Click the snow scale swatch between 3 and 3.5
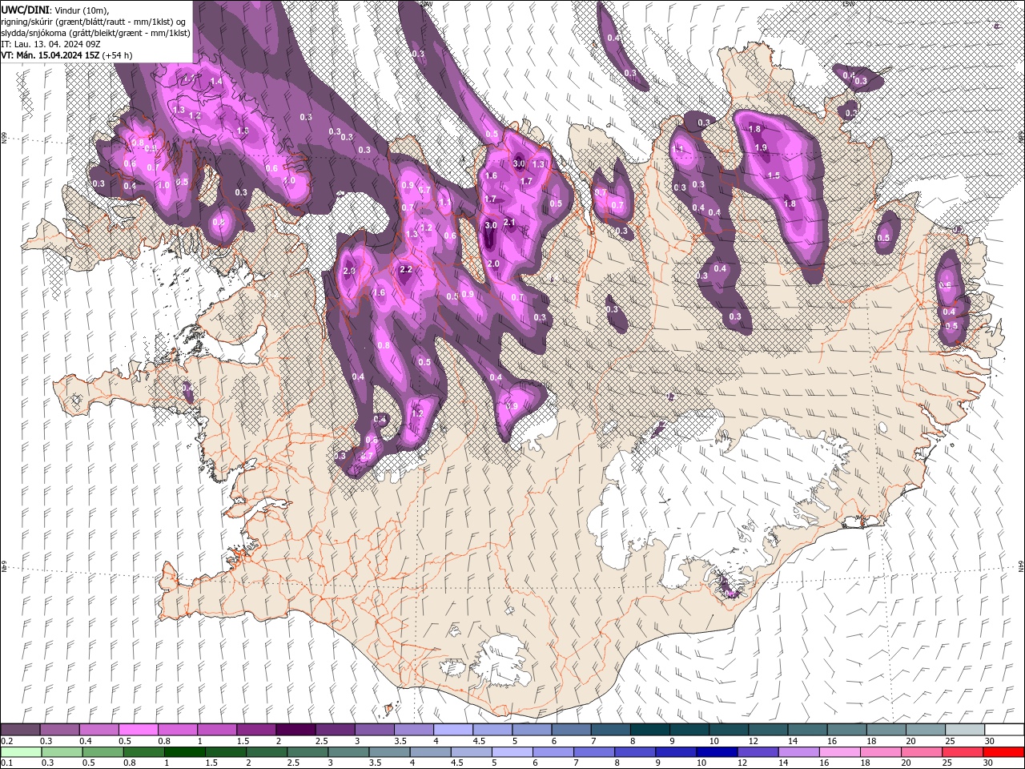 [x=374, y=730]
